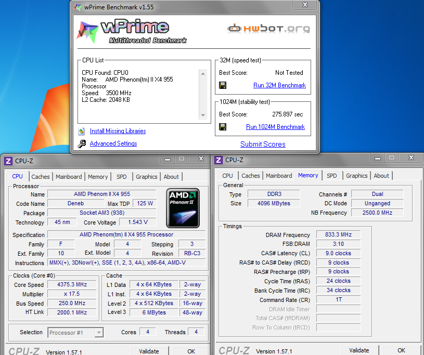Screen dimensions: 424x355
Task: Switch to Graphics tab in left CPU-Z window
Action: pyautogui.click(x=147, y=177)
